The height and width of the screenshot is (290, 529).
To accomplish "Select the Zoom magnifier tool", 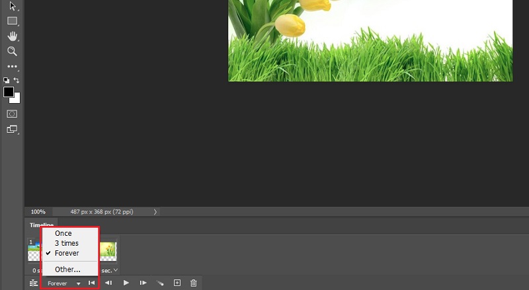I will [x=12, y=52].
